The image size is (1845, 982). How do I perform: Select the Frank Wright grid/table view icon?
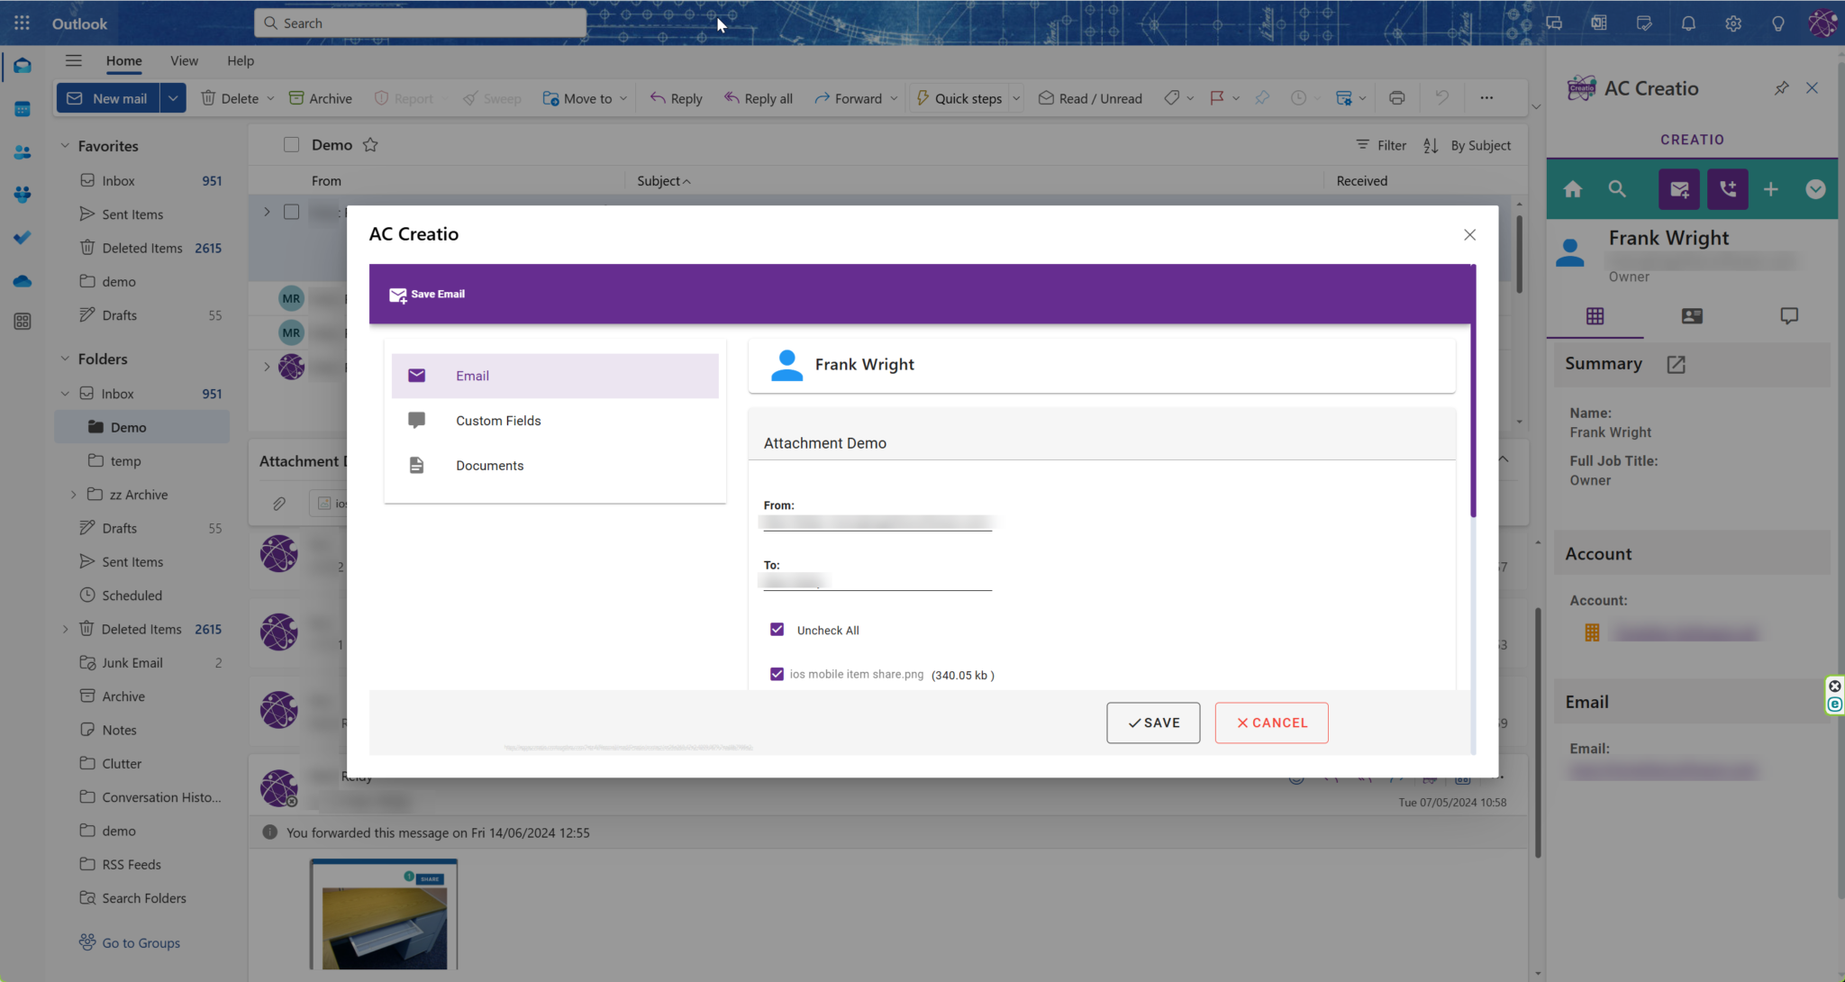[x=1595, y=316]
